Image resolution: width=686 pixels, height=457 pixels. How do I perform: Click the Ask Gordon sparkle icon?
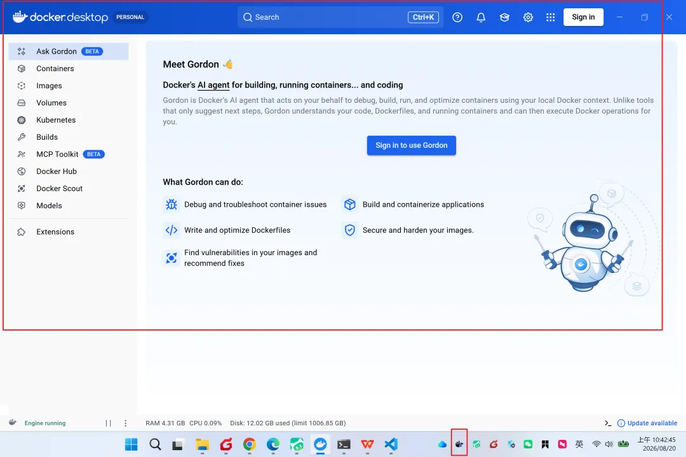22,51
